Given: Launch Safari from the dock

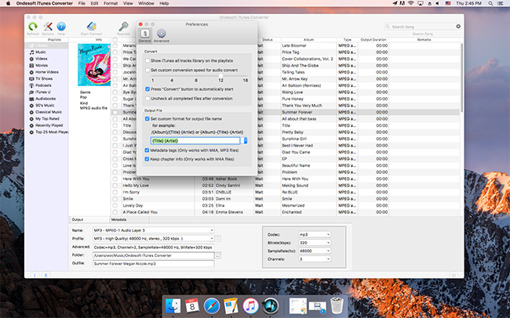Looking at the screenshot, I should [x=212, y=305].
